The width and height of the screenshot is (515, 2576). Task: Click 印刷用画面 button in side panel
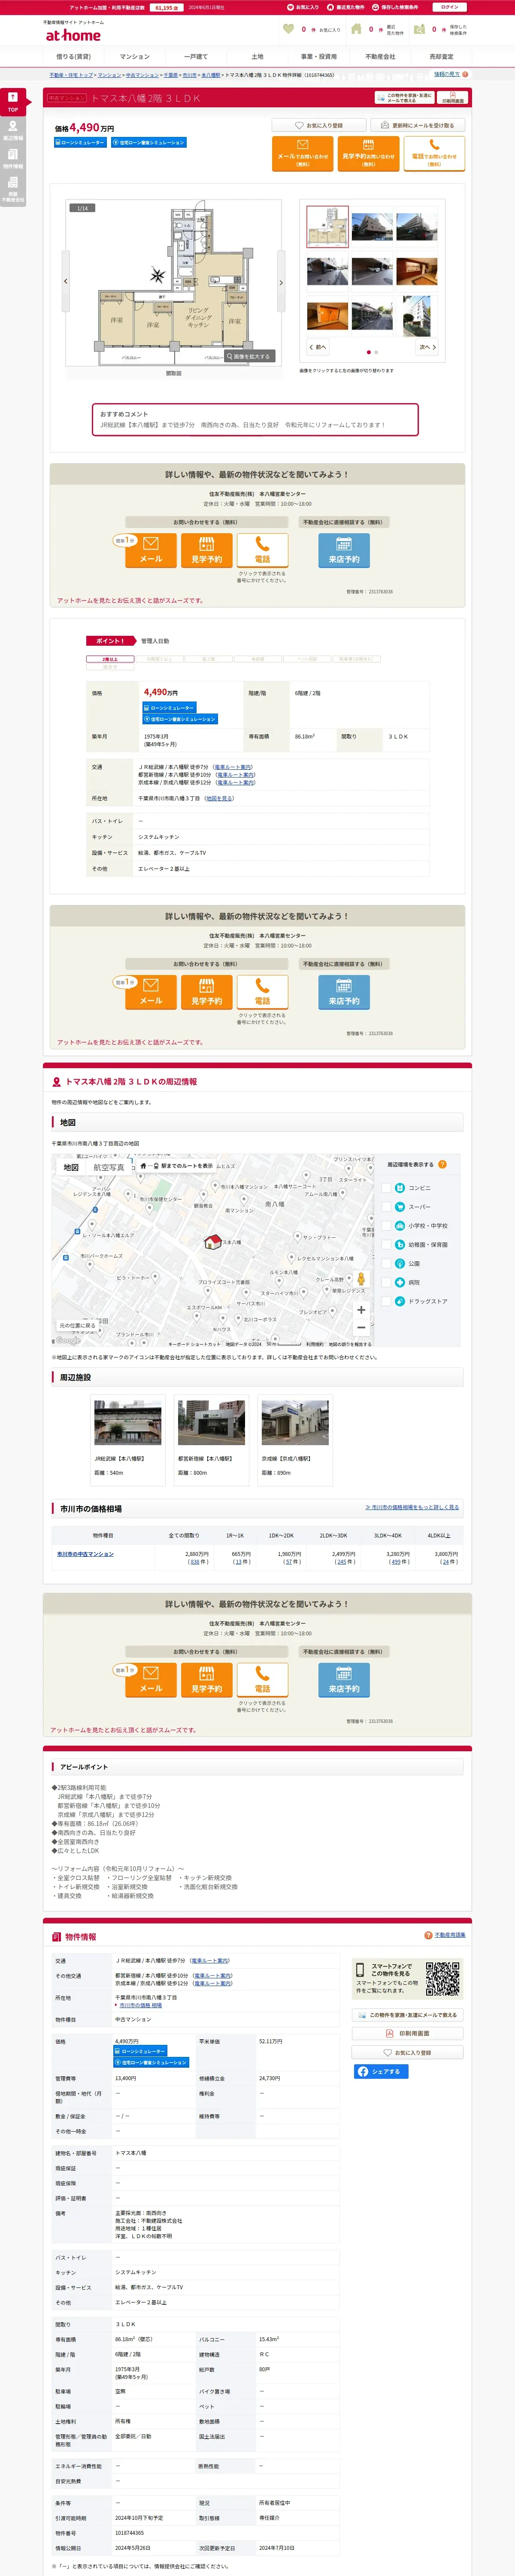coord(408,2033)
